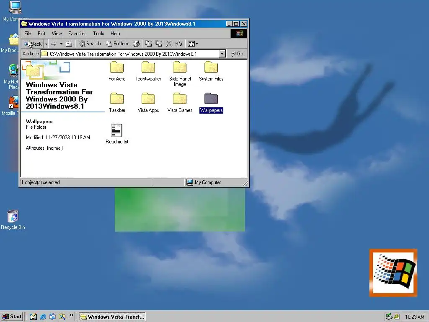Click the taskbar clock showing 10:23 AM
This screenshot has width=429, height=322.
(414, 317)
